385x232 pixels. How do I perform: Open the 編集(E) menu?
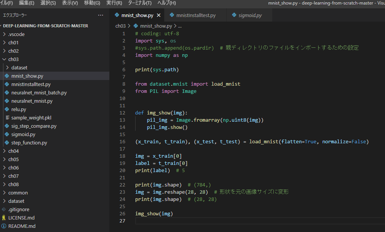pos(27,3)
